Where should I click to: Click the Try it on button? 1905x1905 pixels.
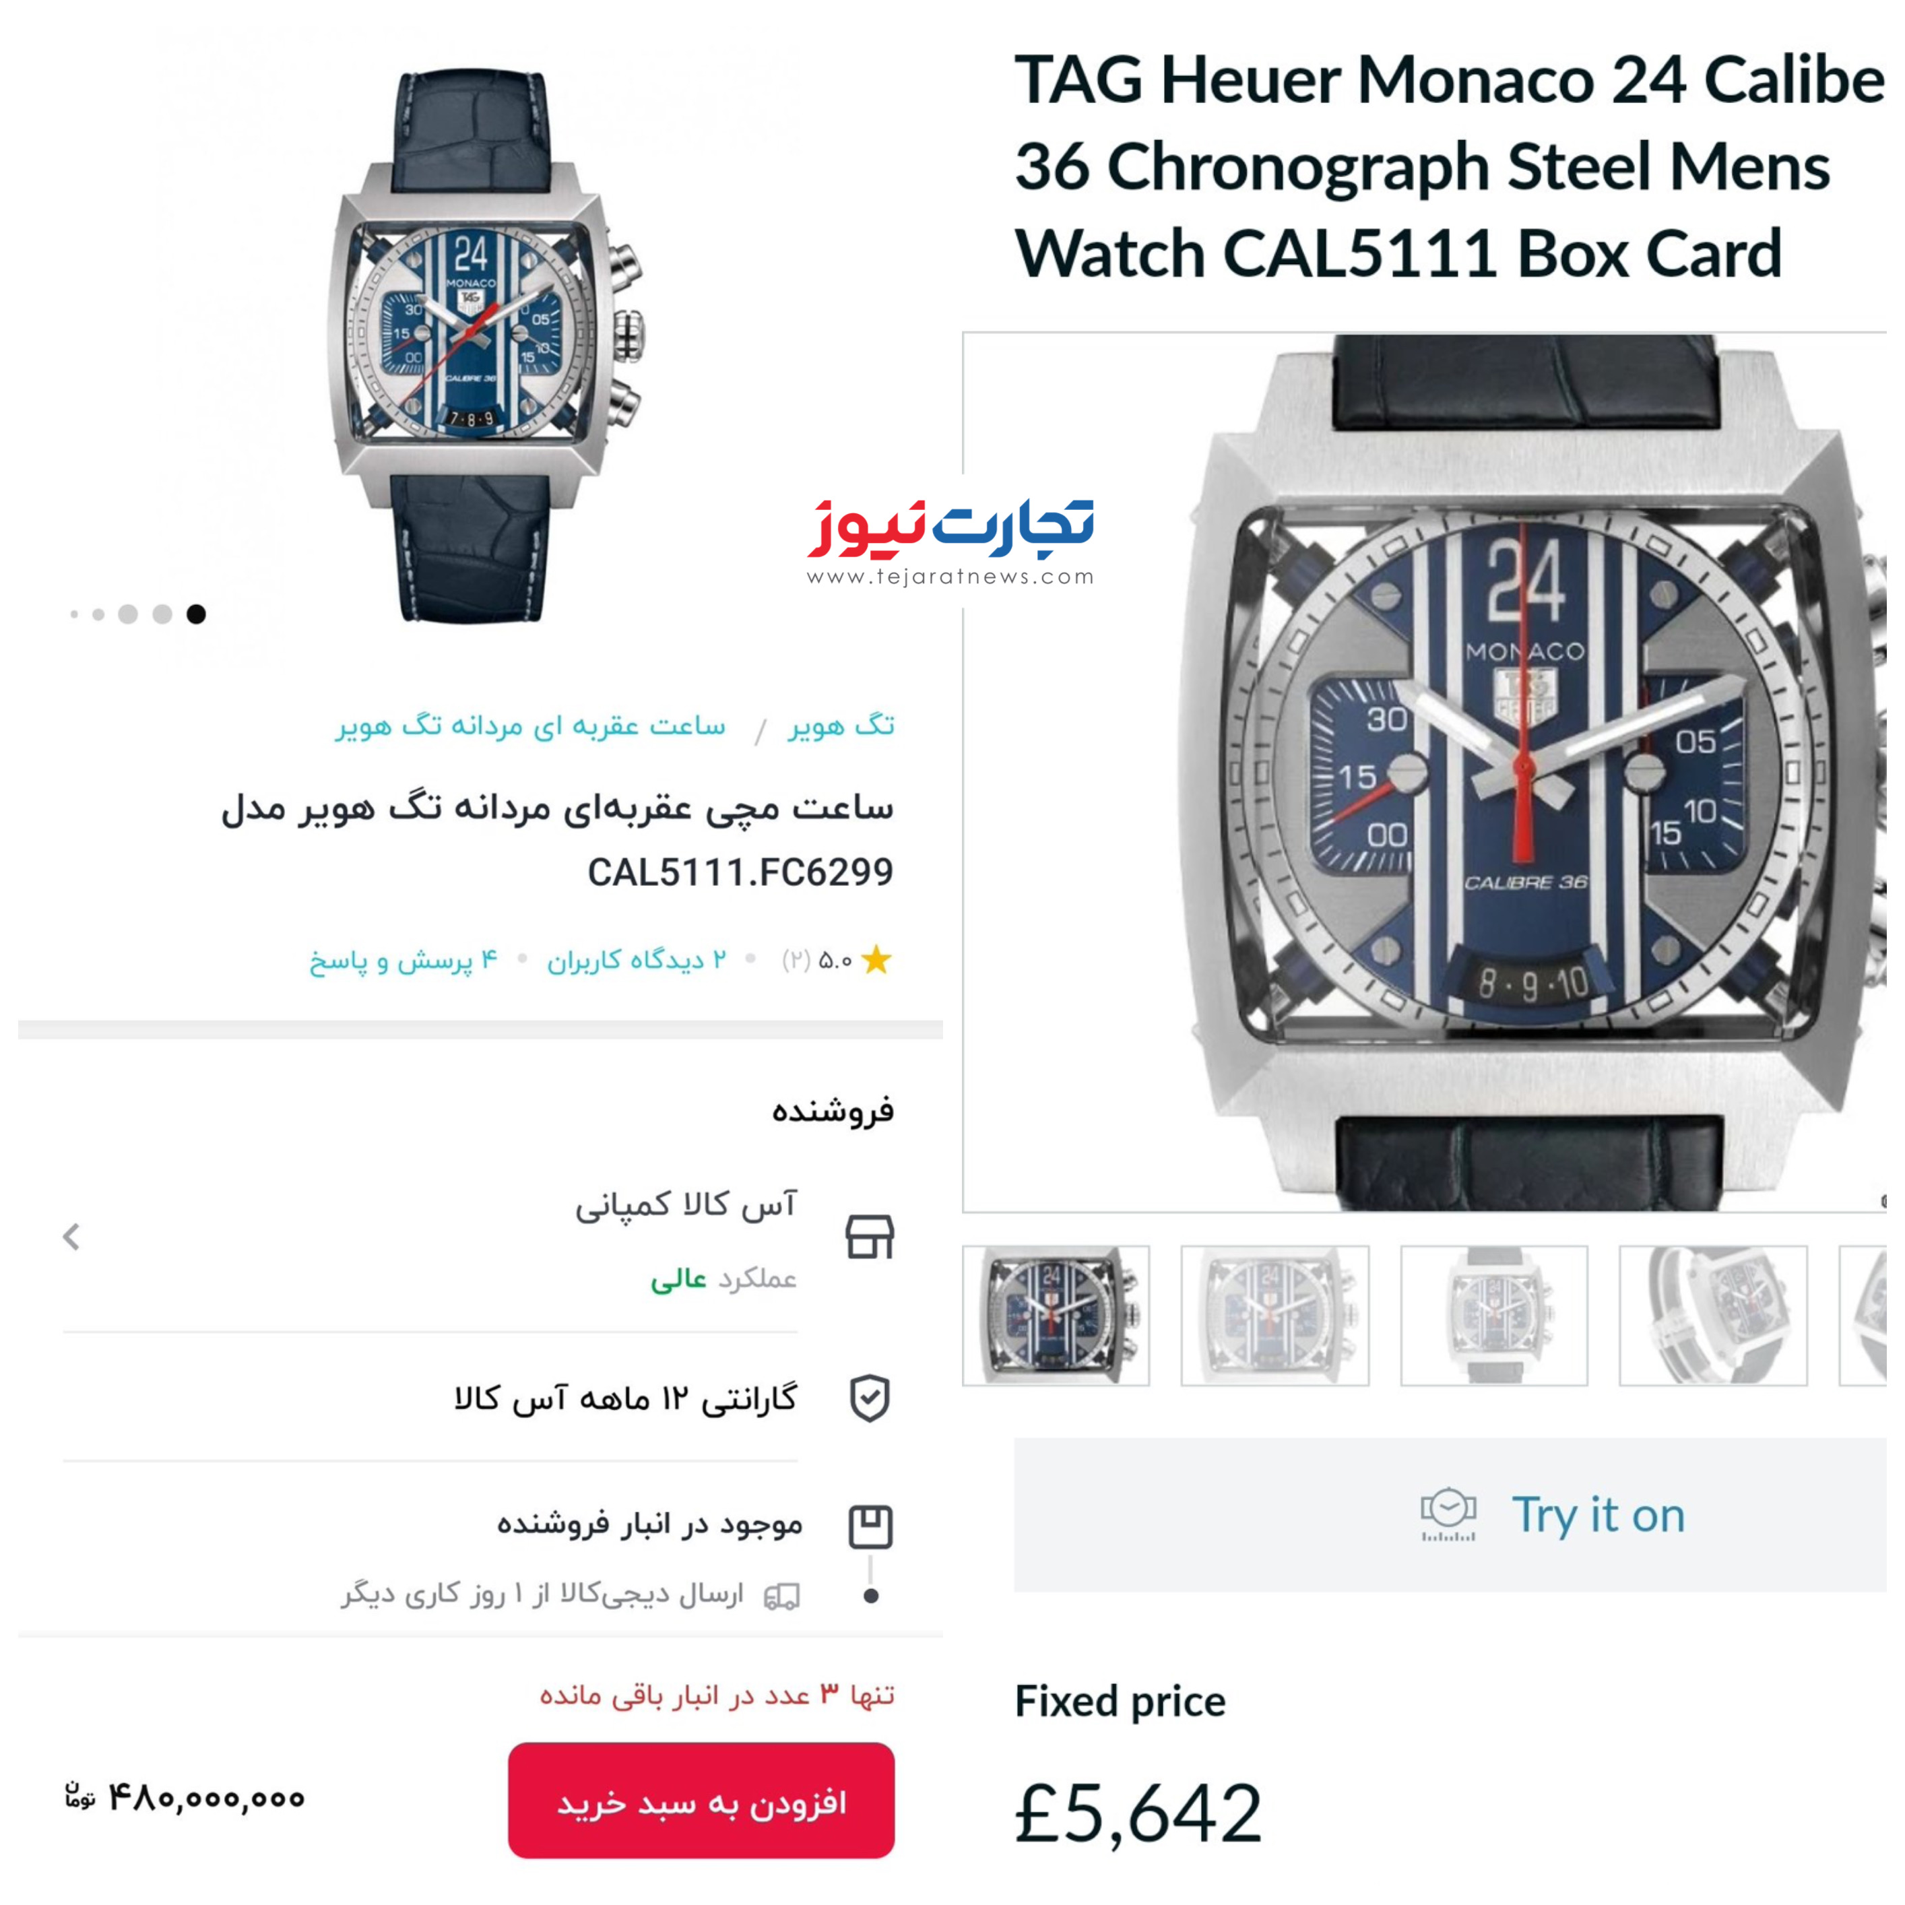[x=1450, y=1514]
